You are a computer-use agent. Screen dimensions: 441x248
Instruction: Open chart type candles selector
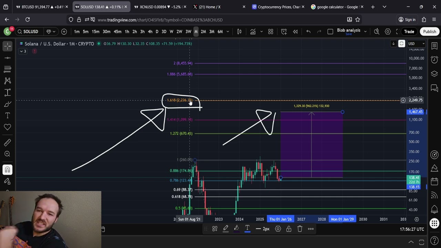pos(239,32)
